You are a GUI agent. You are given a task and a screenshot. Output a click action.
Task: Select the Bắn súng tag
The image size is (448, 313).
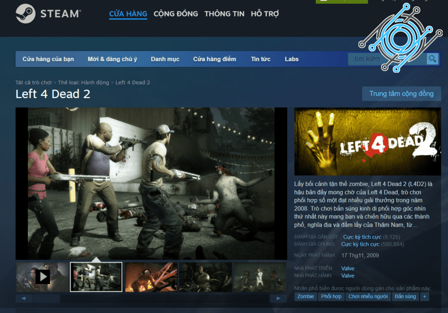point(405,297)
